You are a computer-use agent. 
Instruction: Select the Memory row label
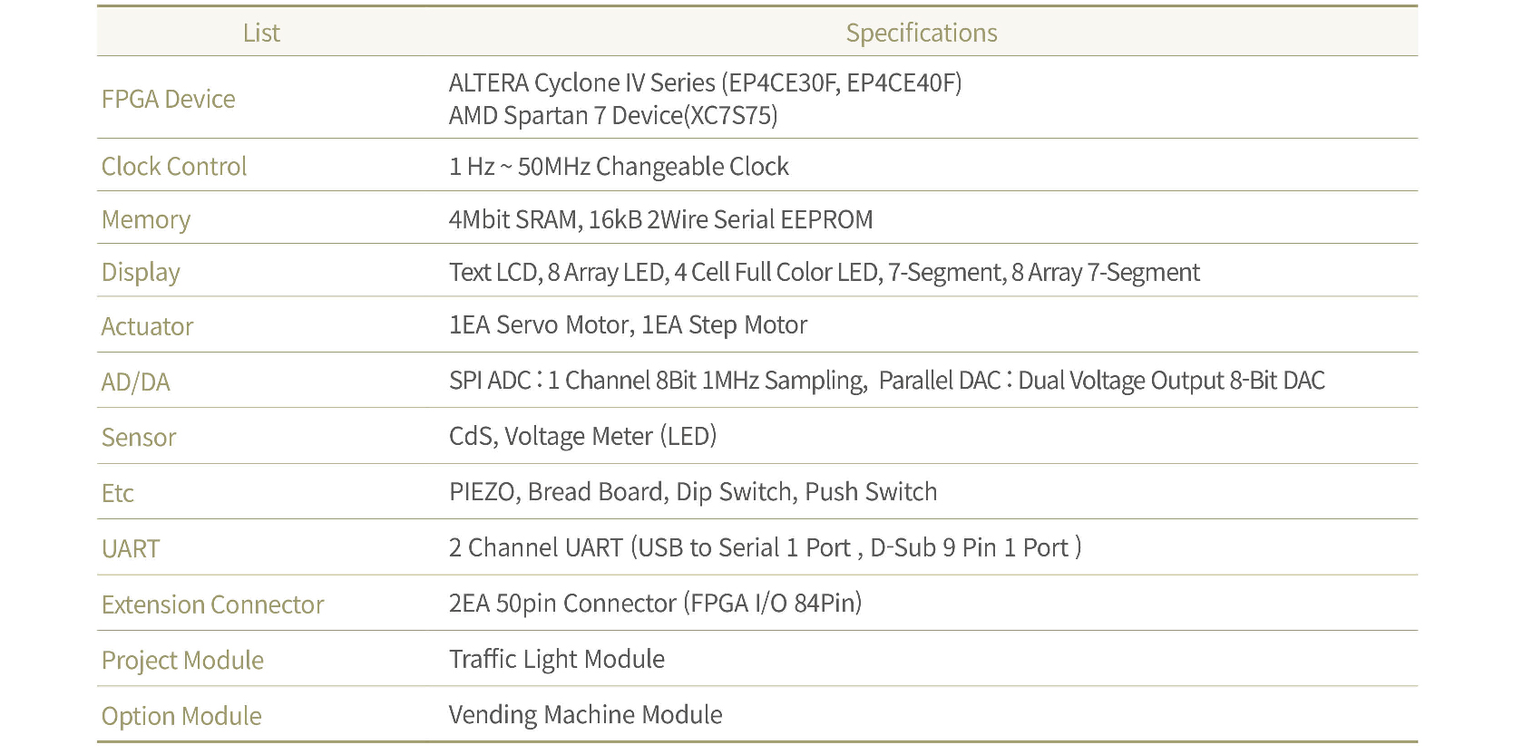[145, 219]
